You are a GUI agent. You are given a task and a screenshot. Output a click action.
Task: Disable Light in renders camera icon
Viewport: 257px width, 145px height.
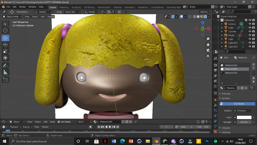[x=254, y=39]
